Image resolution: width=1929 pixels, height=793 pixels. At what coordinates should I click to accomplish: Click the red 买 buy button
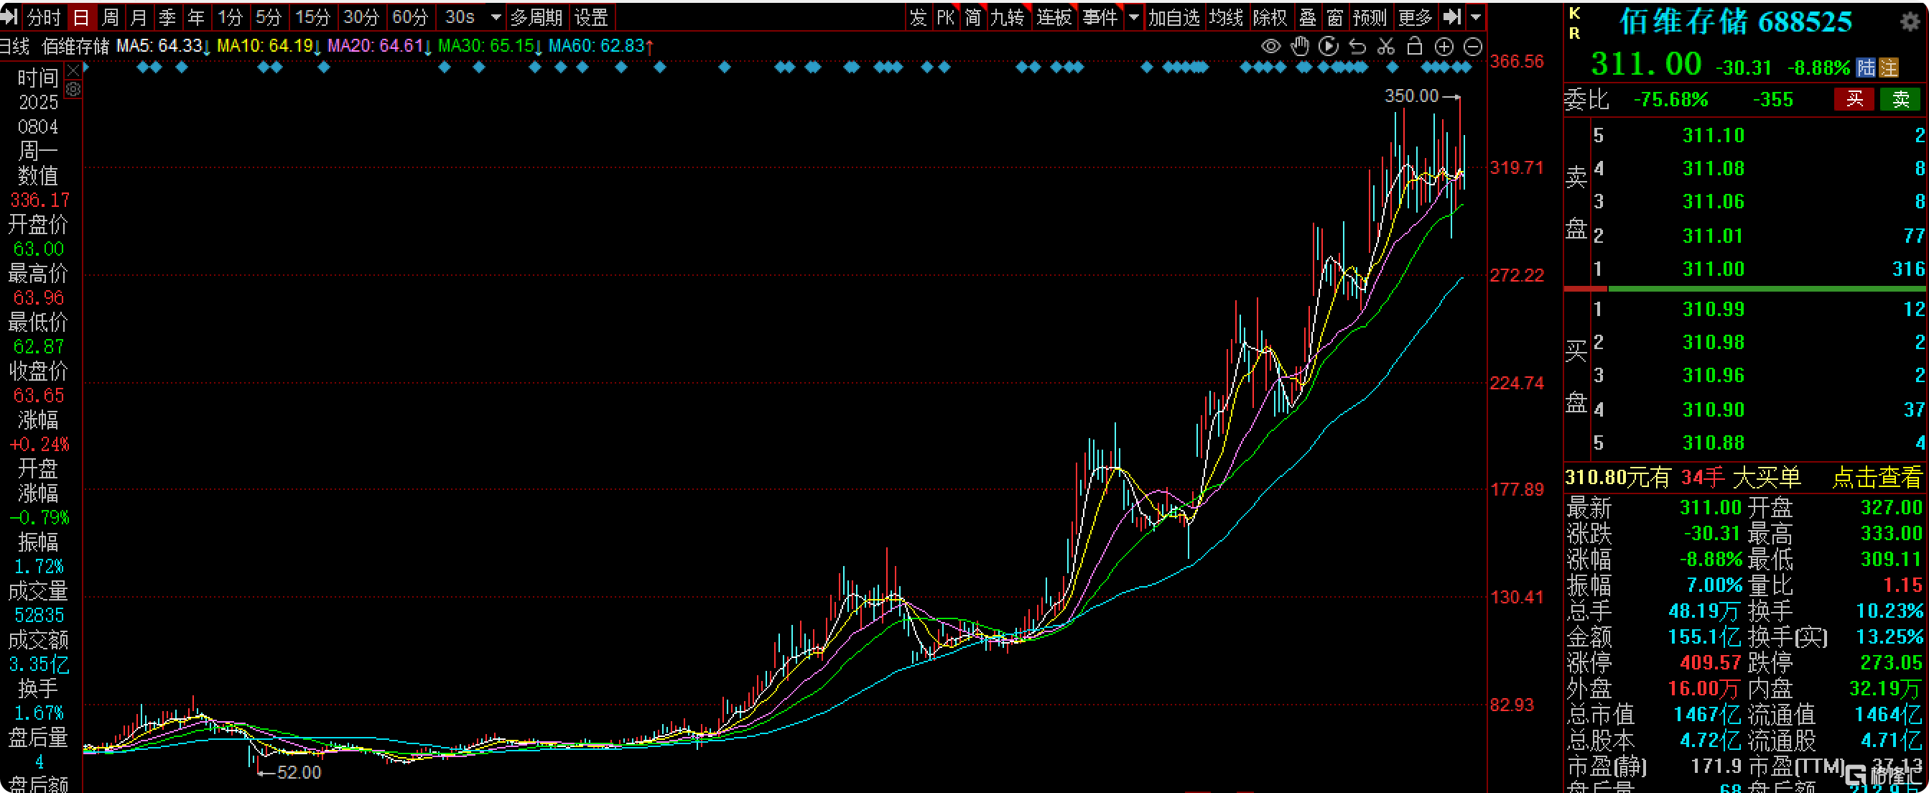1854,100
